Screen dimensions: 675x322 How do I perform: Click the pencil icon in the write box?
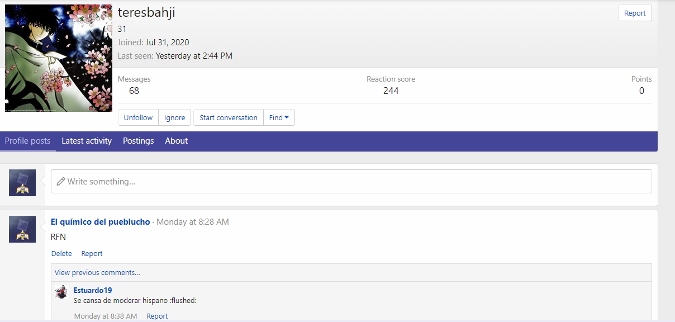click(61, 182)
